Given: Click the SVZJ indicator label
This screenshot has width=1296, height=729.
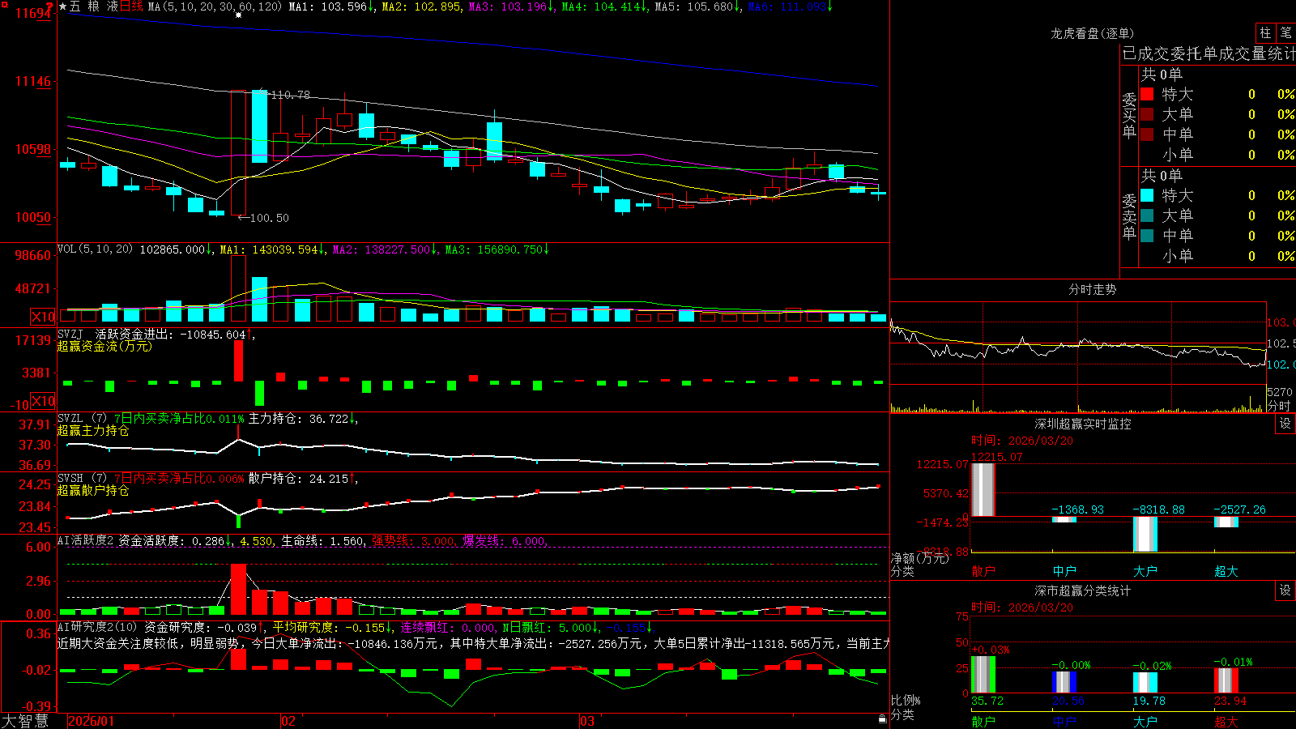Looking at the screenshot, I should pos(70,335).
